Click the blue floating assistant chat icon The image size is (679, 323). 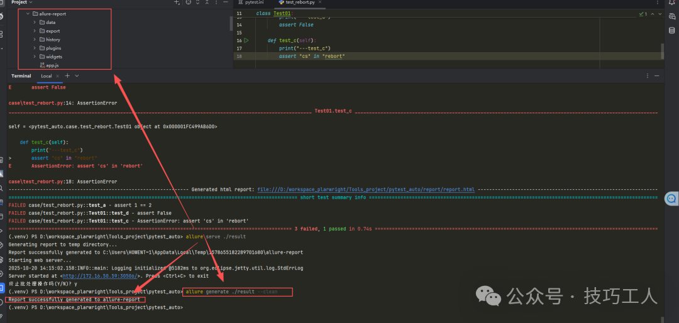pyautogui.click(x=671, y=199)
